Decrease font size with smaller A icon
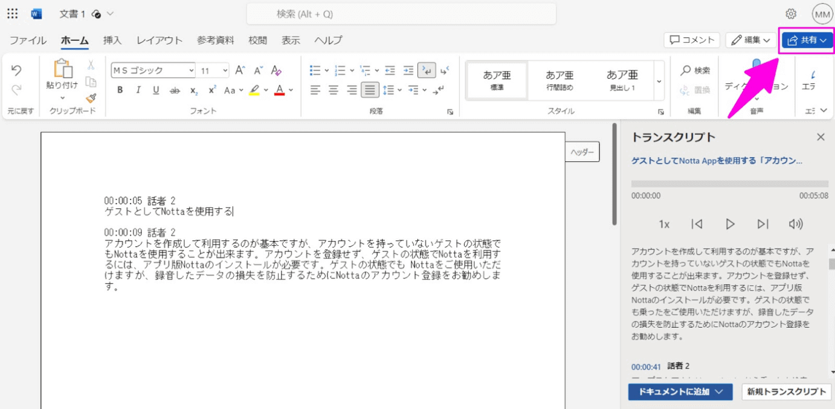The image size is (835, 409). tap(258, 71)
